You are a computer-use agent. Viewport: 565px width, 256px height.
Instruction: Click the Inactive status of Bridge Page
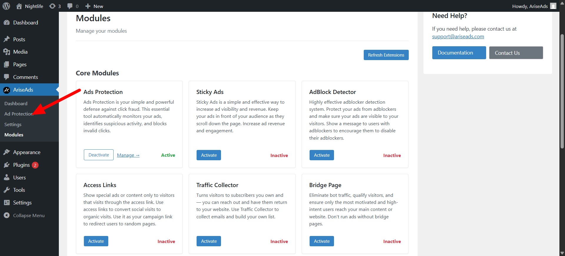pyautogui.click(x=392, y=242)
